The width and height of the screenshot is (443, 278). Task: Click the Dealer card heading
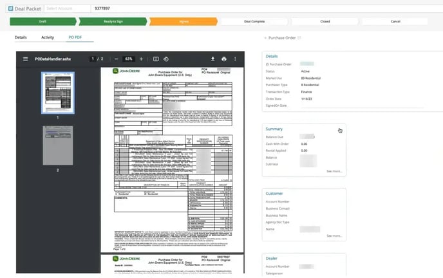[x=271, y=259]
